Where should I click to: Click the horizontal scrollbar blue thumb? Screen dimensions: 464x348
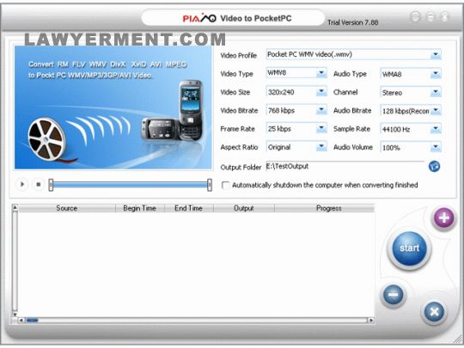coord(32,321)
